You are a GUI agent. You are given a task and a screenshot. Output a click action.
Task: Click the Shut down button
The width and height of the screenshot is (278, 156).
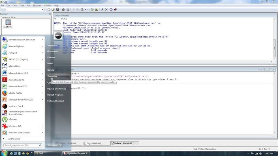(53, 145)
